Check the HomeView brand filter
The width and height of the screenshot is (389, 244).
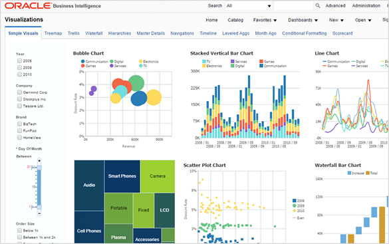19,138
